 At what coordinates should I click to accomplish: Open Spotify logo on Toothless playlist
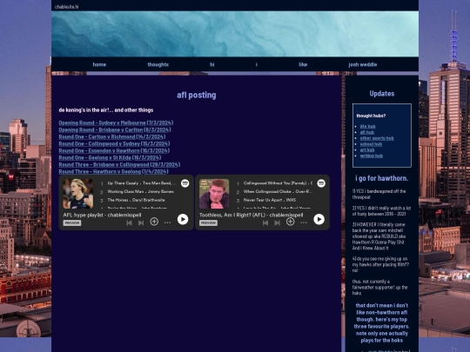pos(321,183)
